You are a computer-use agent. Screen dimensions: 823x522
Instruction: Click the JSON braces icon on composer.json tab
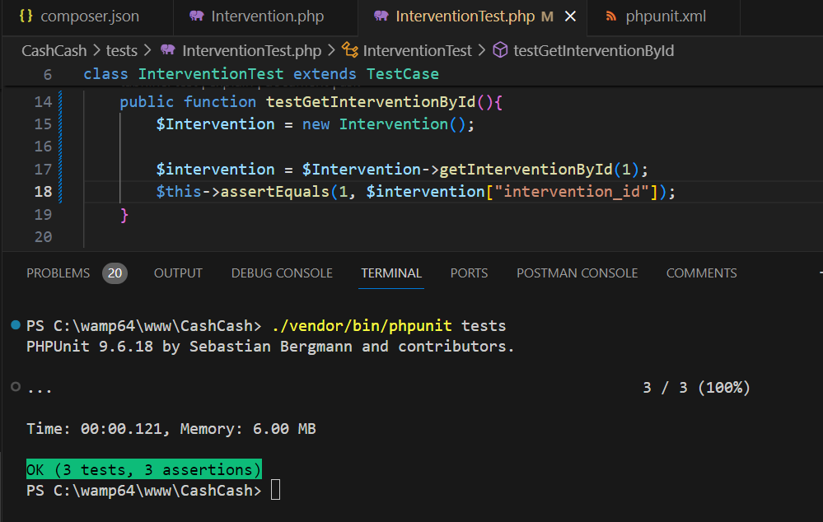pos(26,16)
